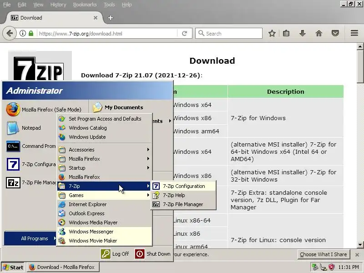Show bookmarks list icon in toolbar
The image size is (364, 273).
click(286, 33)
